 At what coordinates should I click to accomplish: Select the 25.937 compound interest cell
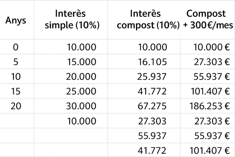152,77
